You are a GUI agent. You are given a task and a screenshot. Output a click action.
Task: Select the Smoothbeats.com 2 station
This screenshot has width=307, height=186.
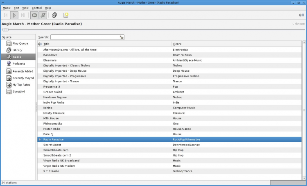[x=57, y=155]
